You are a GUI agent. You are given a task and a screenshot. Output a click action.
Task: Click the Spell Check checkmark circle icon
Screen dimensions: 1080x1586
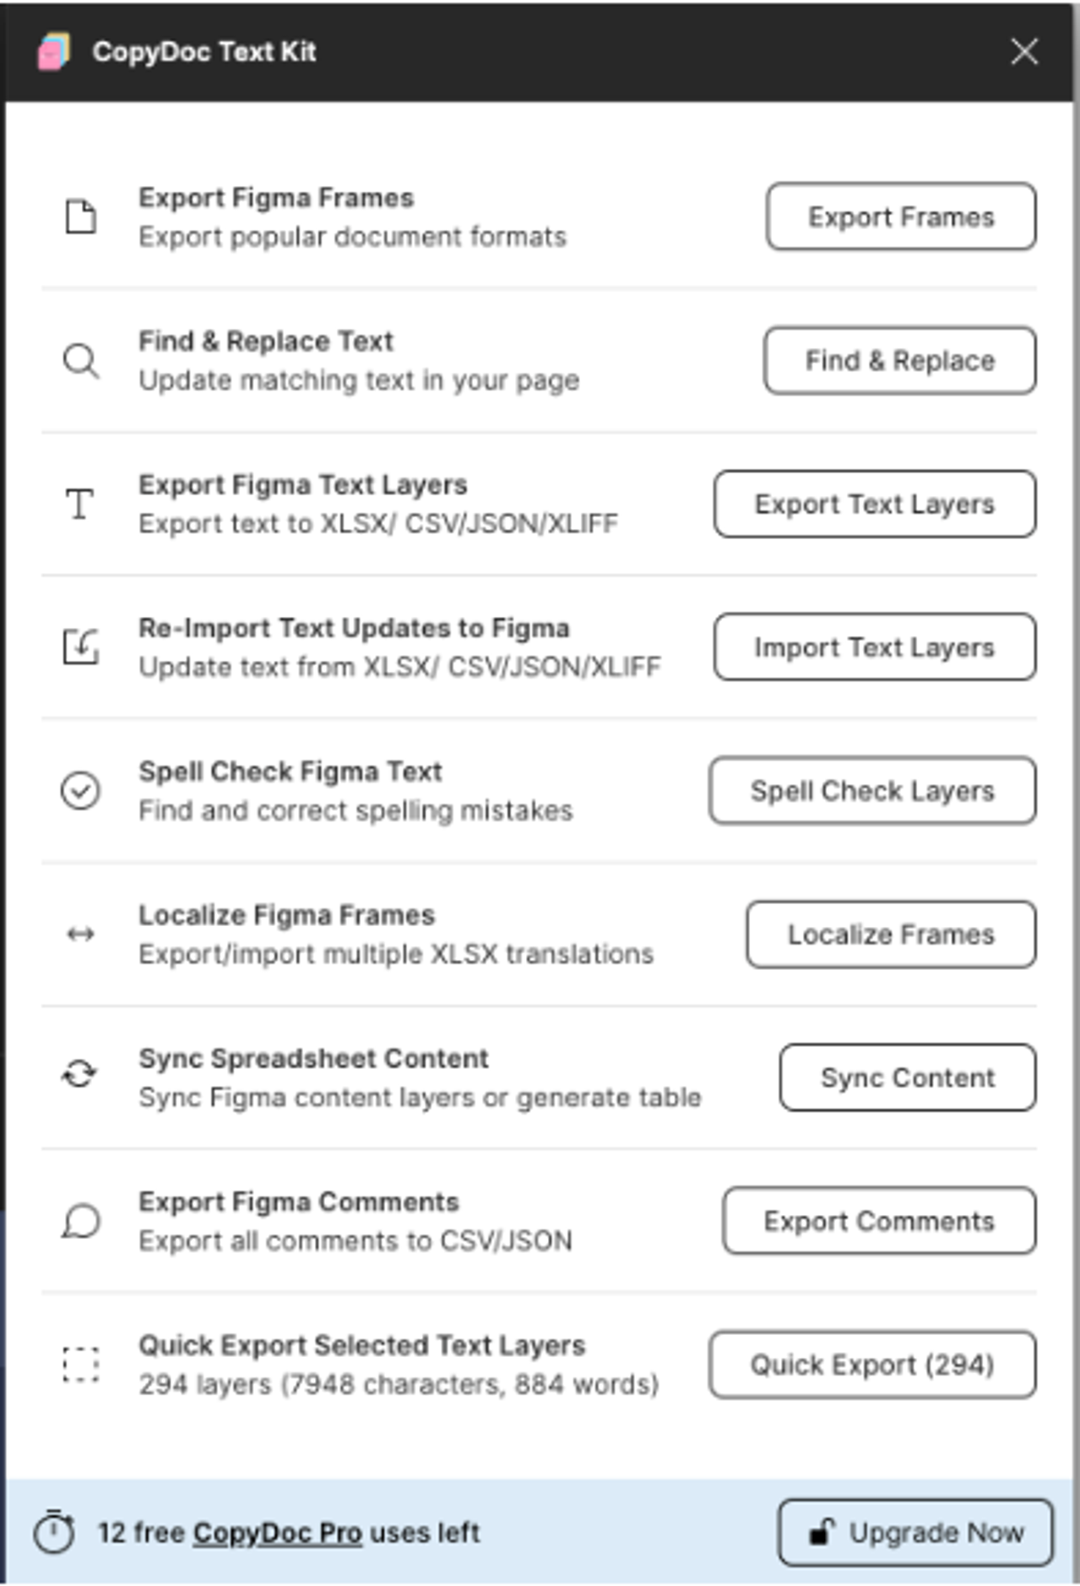79,791
